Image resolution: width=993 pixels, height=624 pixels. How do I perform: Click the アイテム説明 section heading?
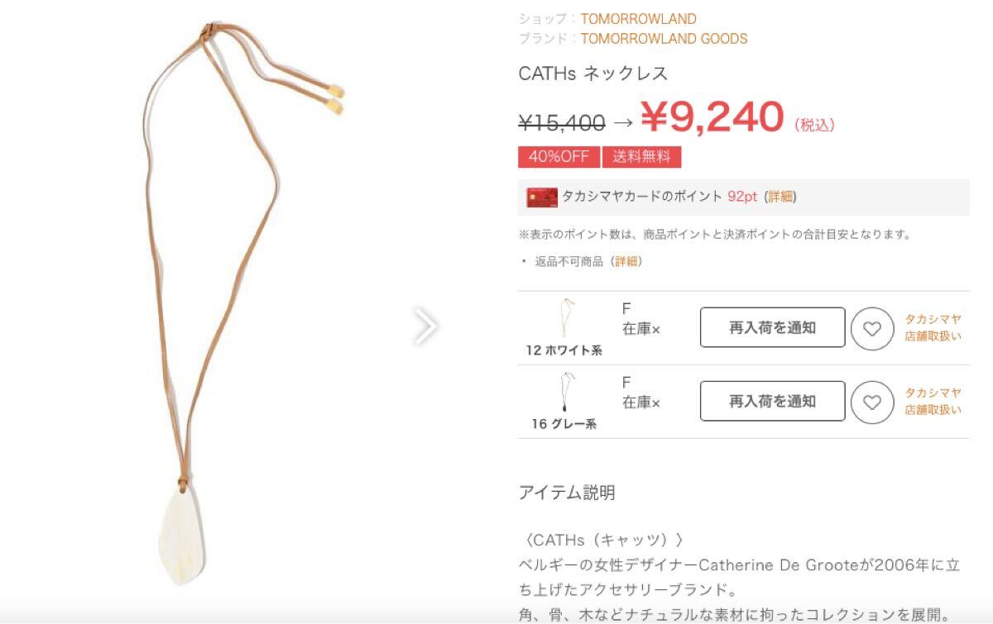[567, 493]
